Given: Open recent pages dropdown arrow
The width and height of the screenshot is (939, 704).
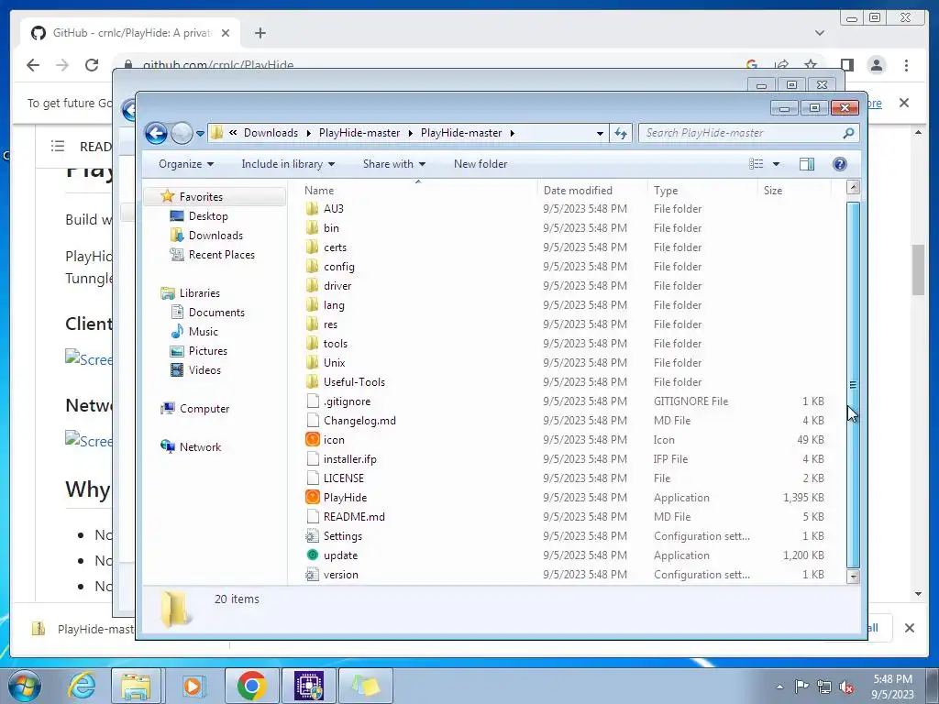Looking at the screenshot, I should click(x=200, y=133).
